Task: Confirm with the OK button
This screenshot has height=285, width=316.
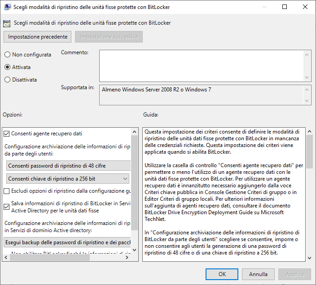Action: pyautogui.click(x=222, y=274)
